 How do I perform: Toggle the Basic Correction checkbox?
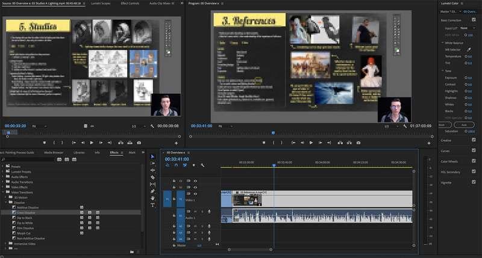(474, 20)
